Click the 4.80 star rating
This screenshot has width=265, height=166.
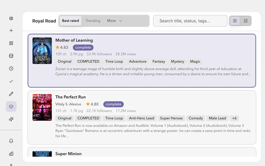click(x=92, y=104)
